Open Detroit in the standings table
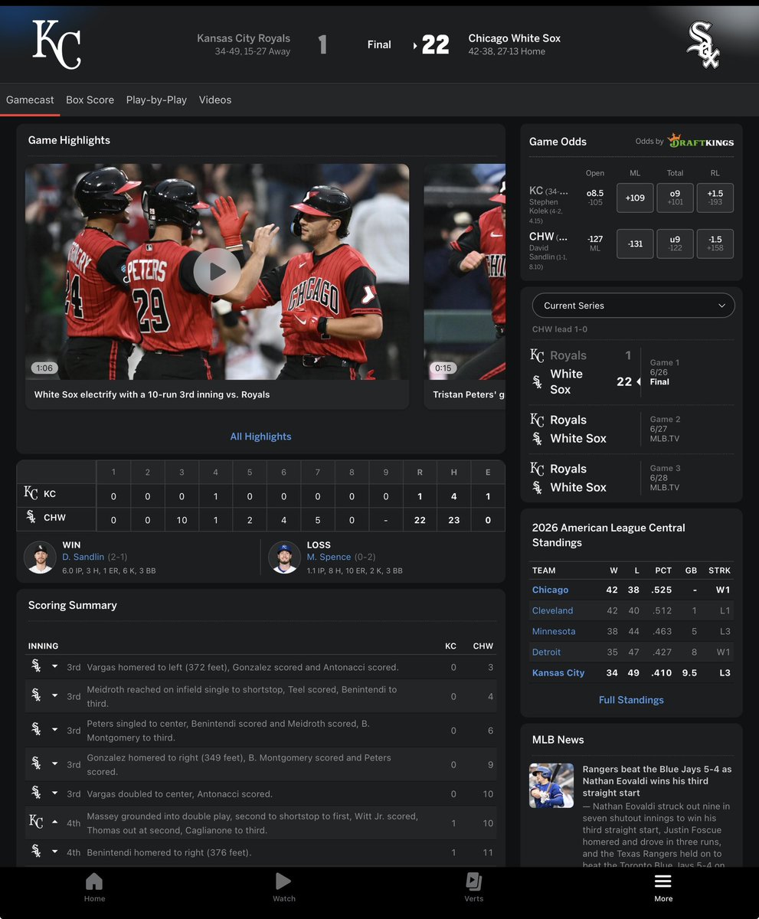759x919 pixels. tap(546, 652)
